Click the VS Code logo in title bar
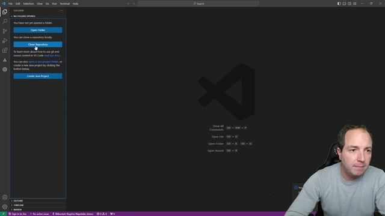This screenshot has width=385, height=216. (x=4, y=4)
